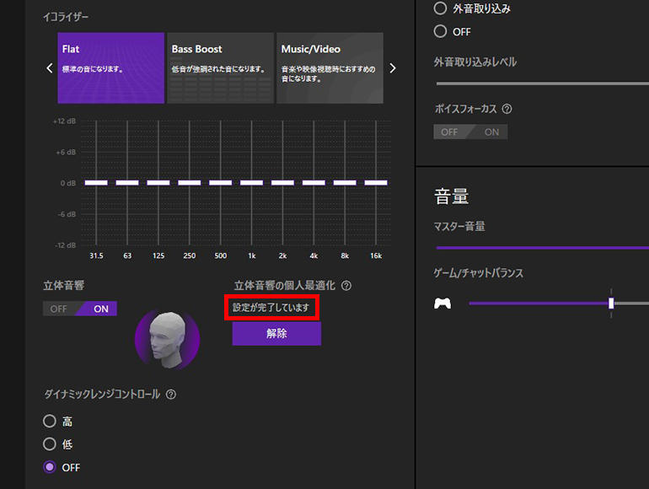Click the 3D head model icon
This screenshot has height=489, width=649.
click(x=167, y=340)
